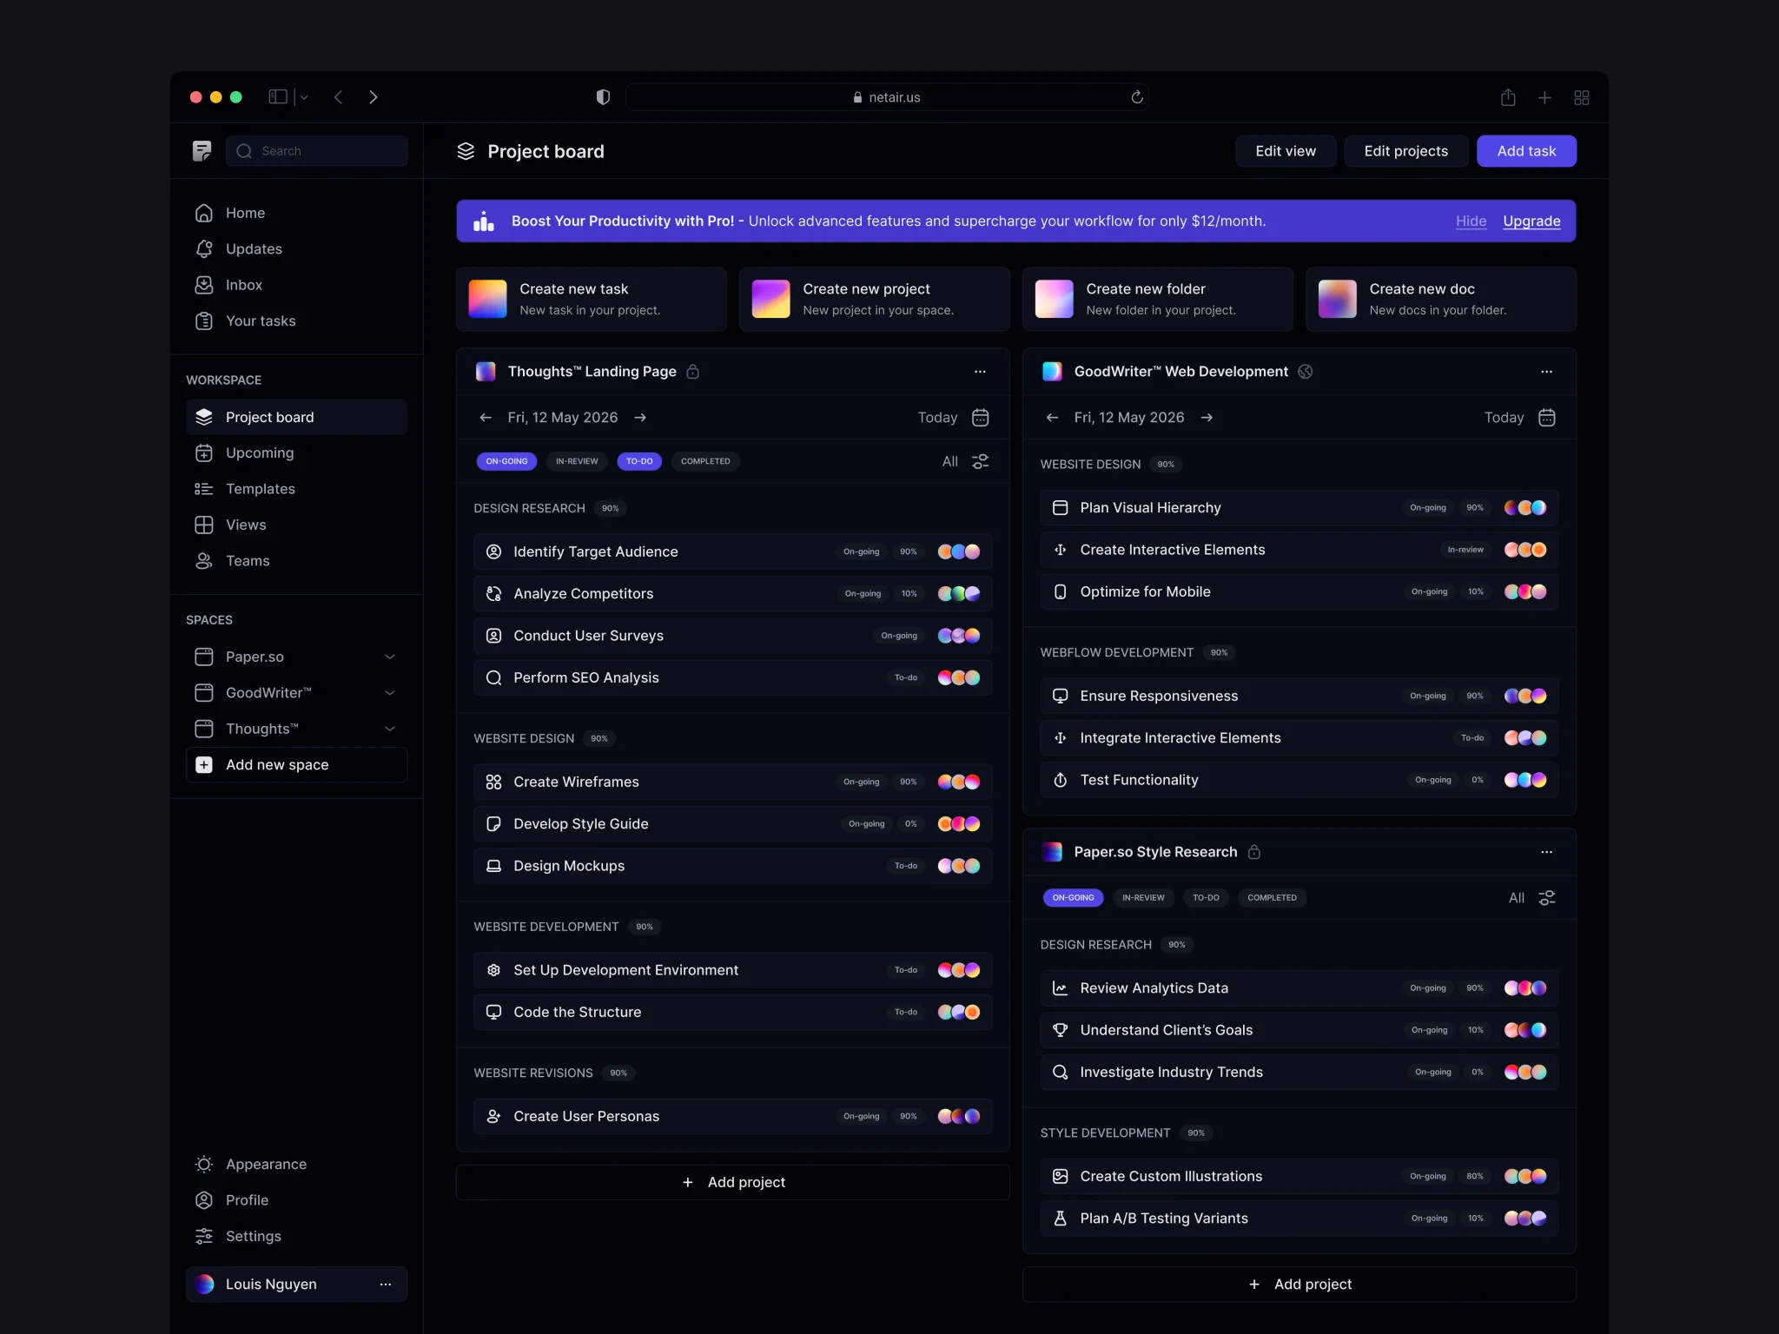Open more options for Paper.so Style Research
Image resolution: width=1779 pixels, height=1334 pixels.
point(1546,852)
